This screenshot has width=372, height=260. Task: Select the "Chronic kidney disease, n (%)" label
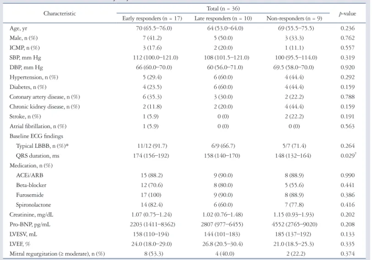44,107
